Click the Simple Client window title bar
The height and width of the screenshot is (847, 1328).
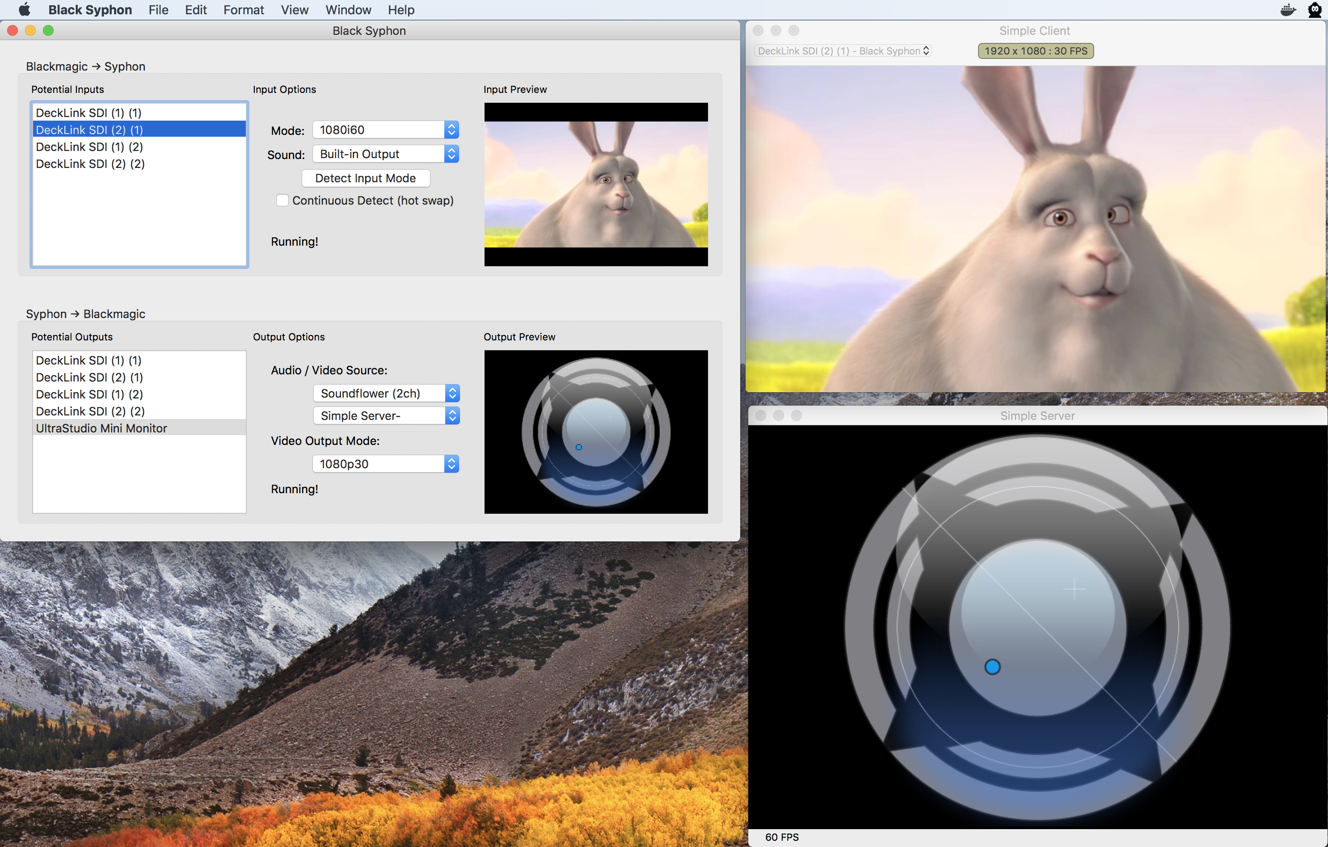point(1035,31)
